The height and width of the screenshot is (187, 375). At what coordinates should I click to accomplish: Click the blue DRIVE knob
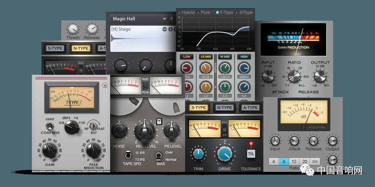click(225, 154)
